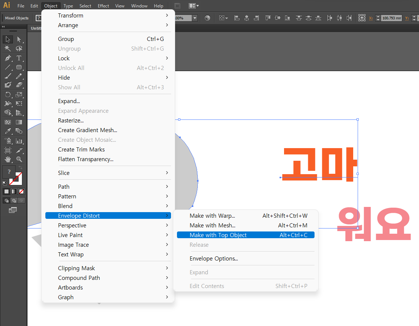Select the Lasso tool

(19, 48)
